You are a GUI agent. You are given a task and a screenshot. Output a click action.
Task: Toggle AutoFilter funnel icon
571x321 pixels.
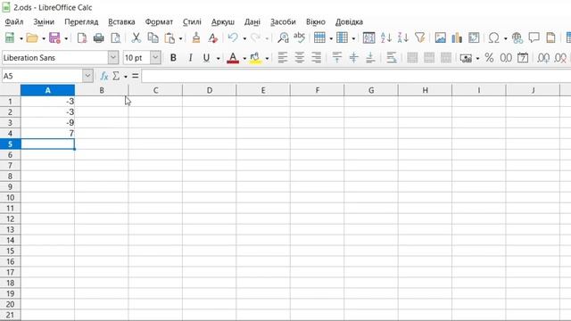419,37
